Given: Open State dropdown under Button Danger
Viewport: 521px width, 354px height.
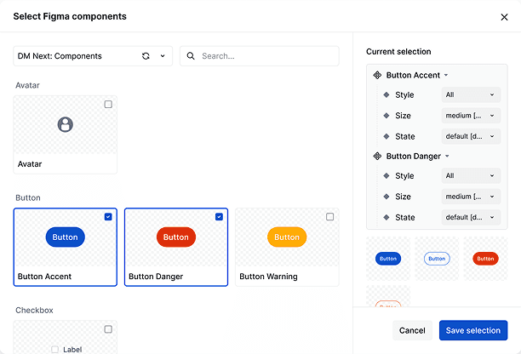Looking at the screenshot, I should 470,217.
